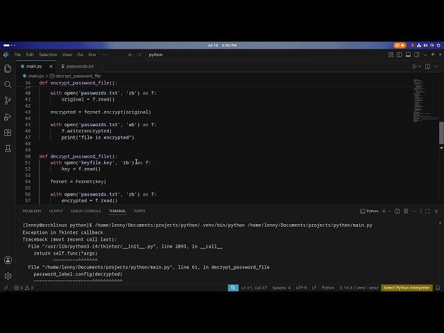Click Select Python Interpreter button
Viewport: 444px width, 333px height.
coord(407,288)
